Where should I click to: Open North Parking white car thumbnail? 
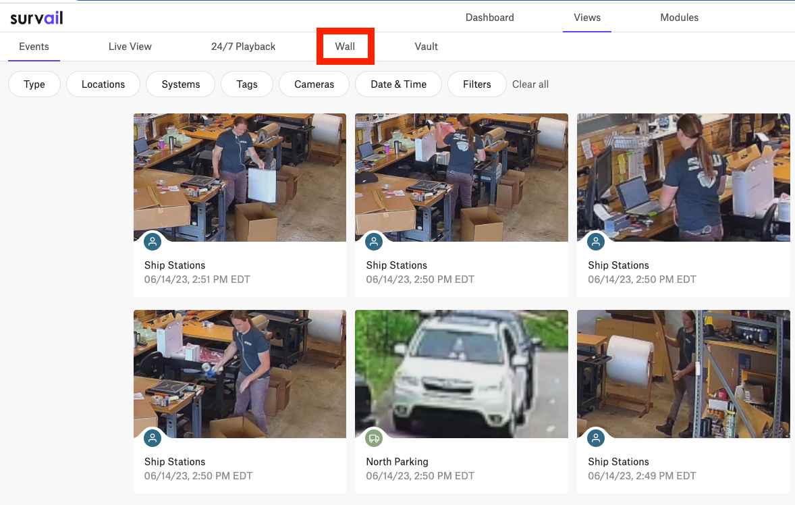tap(462, 374)
